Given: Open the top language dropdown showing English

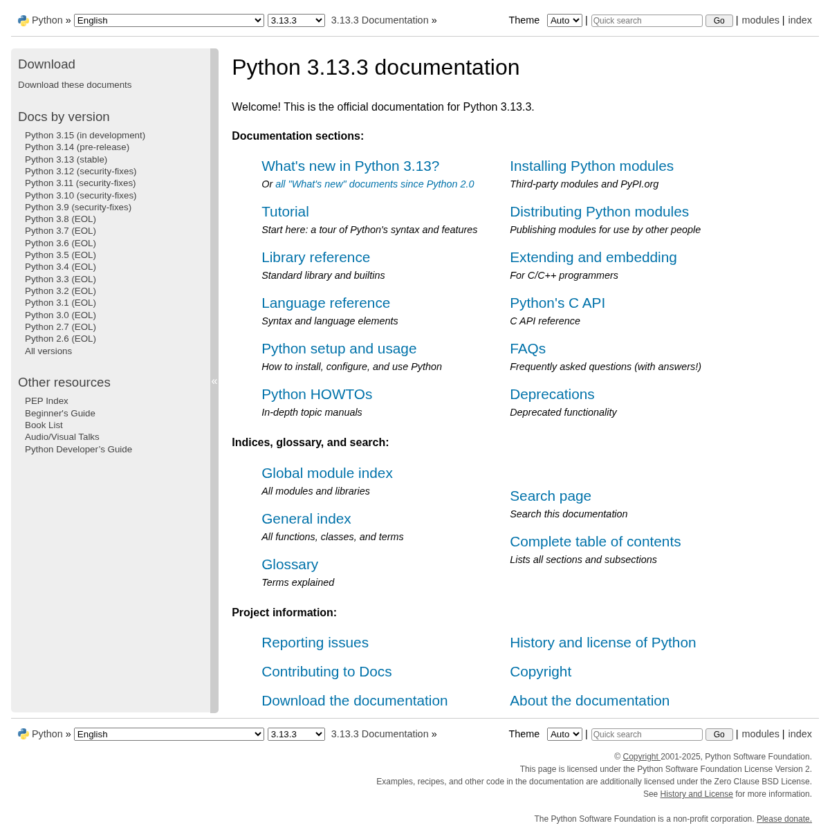Looking at the screenshot, I should [169, 21].
